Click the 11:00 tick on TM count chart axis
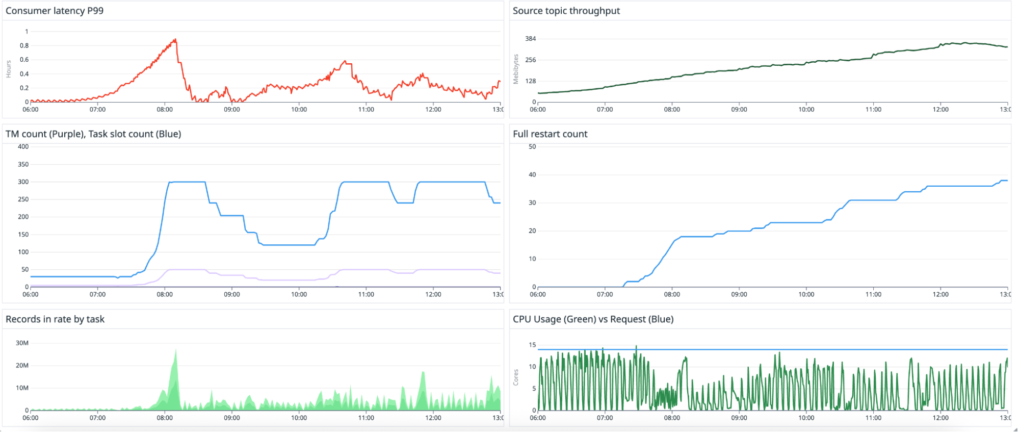This screenshot has height=432, width=1019. [366, 294]
